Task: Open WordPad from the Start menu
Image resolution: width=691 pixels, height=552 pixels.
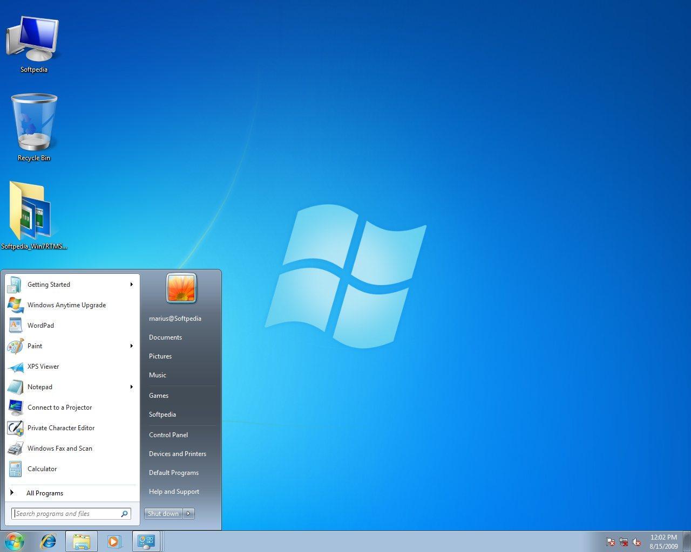Action: click(x=40, y=326)
